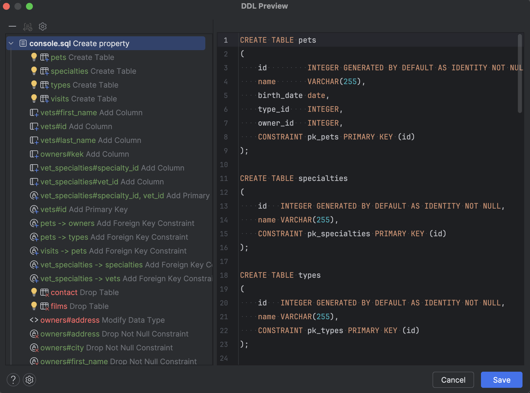Click the modify data type icon beside owners#address

pos(34,320)
